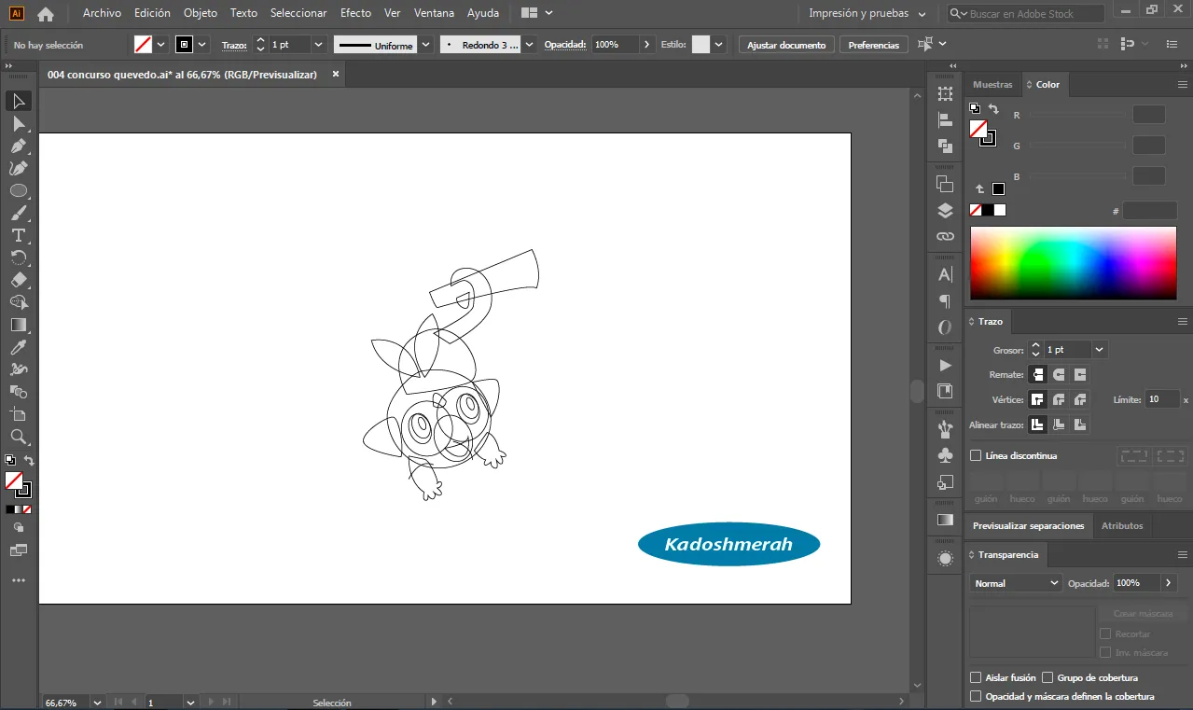Viewport: 1193px width, 710px height.
Task: Open the Impresión y pruebas workspace dropdown
Action: [867, 14]
